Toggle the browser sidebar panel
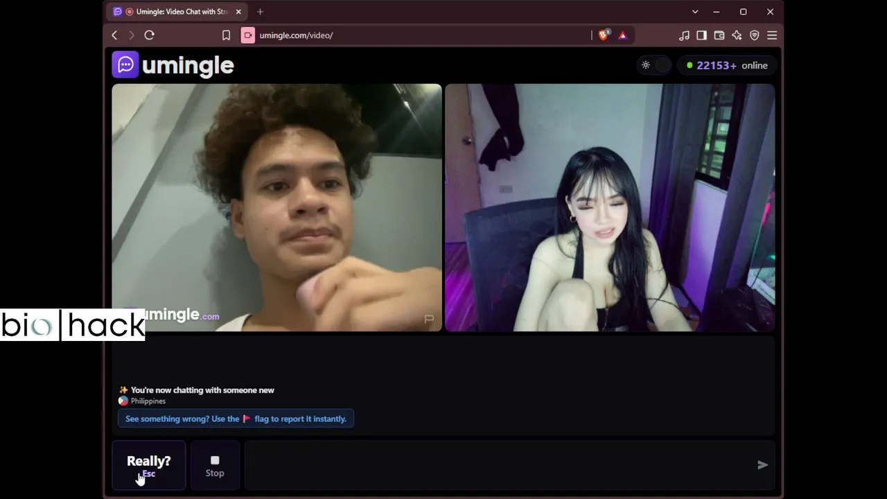This screenshot has width=887, height=499. click(701, 35)
